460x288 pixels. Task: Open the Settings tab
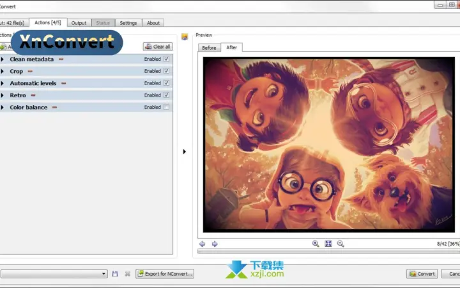(128, 23)
